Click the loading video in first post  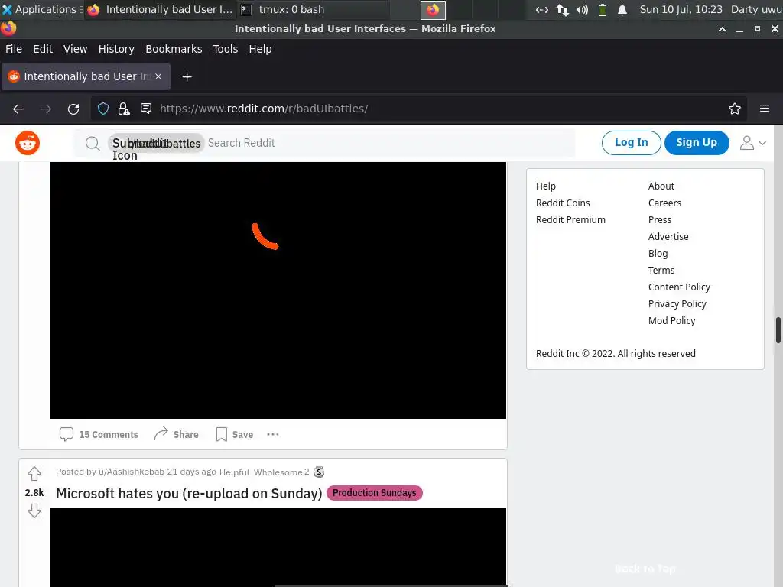click(x=278, y=290)
